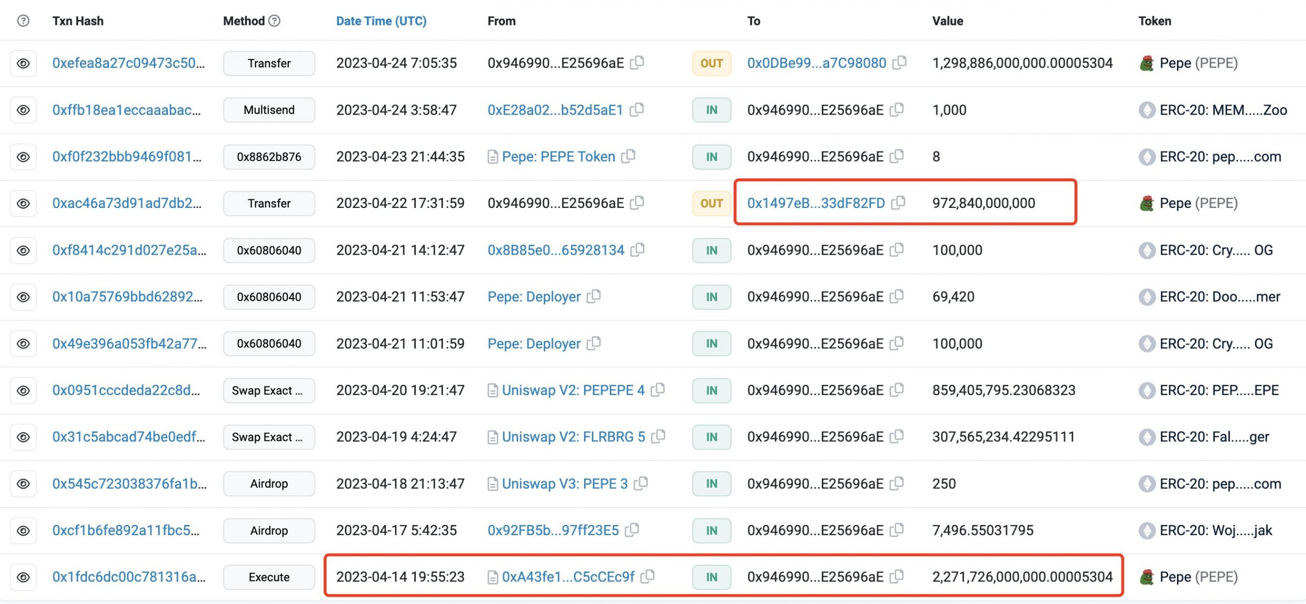Click the Method column help icon

274,21
